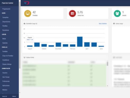Open Display Settings in the sidebar
This screenshot has width=130, height=98.
tap(7, 64)
